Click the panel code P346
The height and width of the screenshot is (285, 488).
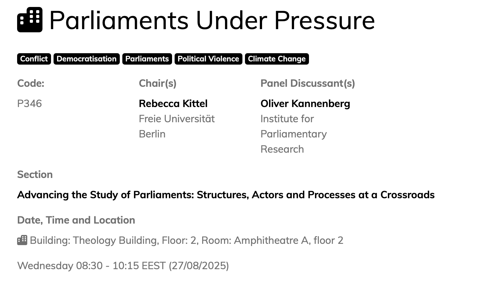pyautogui.click(x=29, y=104)
